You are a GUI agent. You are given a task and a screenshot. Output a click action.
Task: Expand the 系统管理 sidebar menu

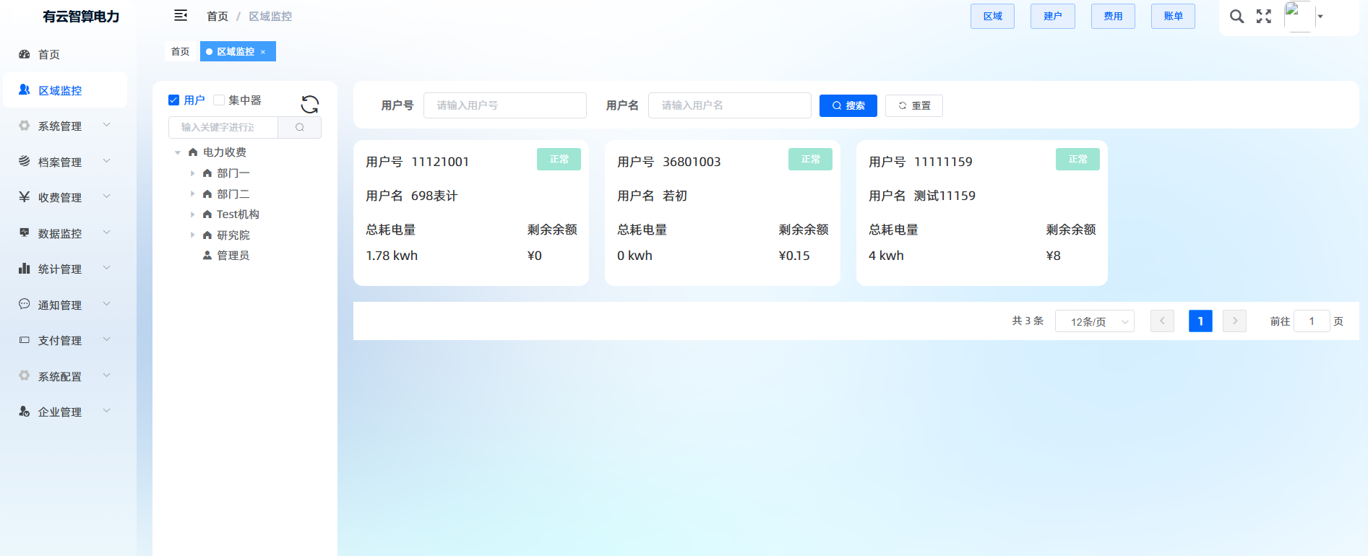pyautogui.click(x=65, y=126)
